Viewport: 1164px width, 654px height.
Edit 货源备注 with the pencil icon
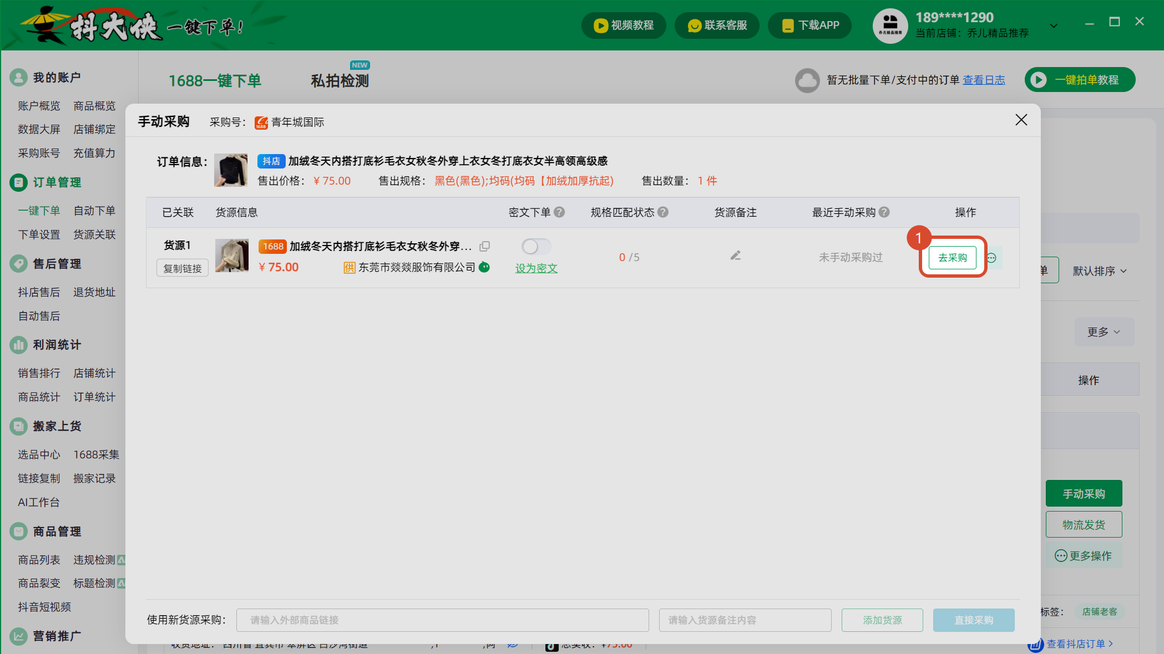pyautogui.click(x=735, y=256)
